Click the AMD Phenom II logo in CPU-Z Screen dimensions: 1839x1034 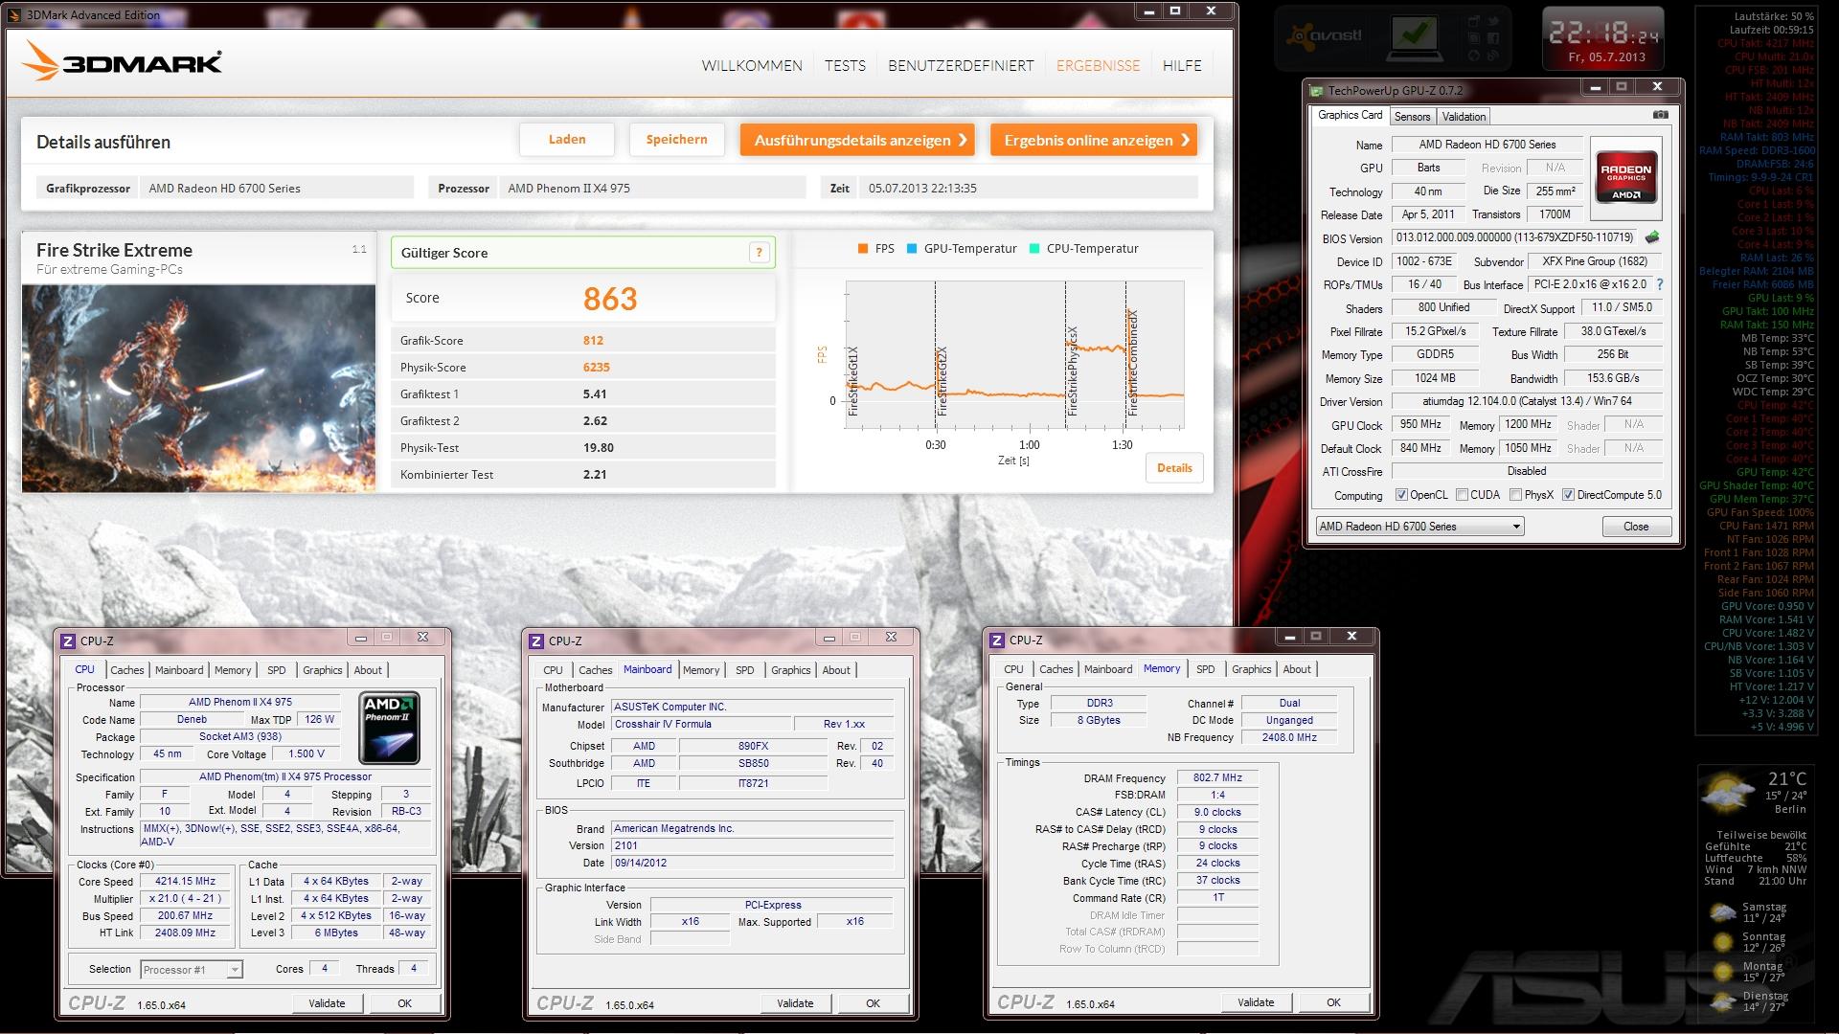[390, 728]
